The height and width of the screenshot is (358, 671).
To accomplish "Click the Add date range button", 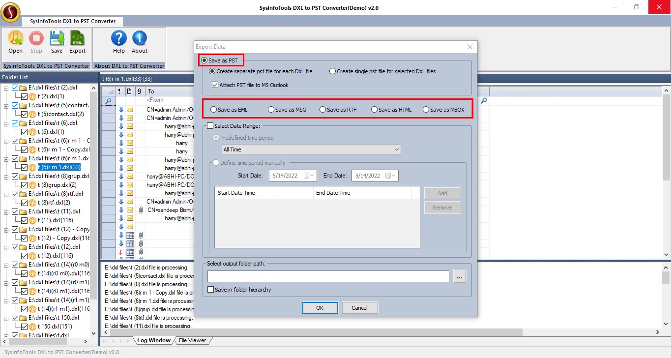I will coord(442,193).
